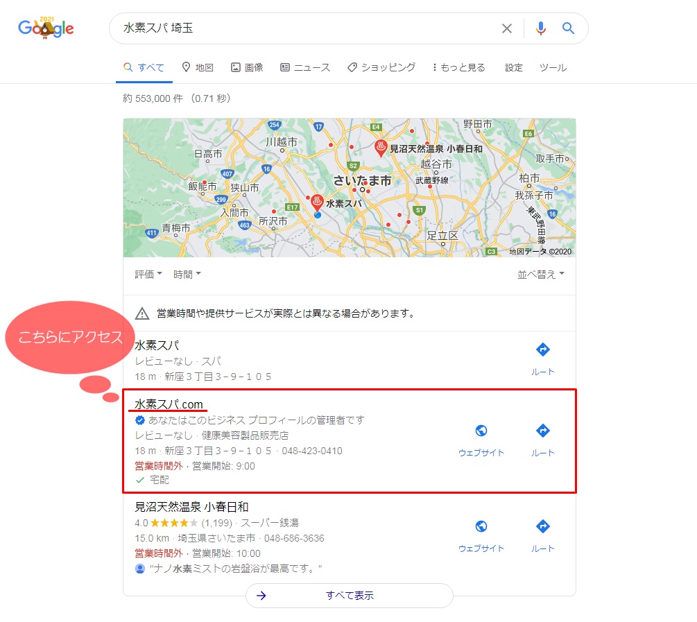Click 営業時間外 status of 水素スパ.com
697x622 pixels.
tap(159, 466)
